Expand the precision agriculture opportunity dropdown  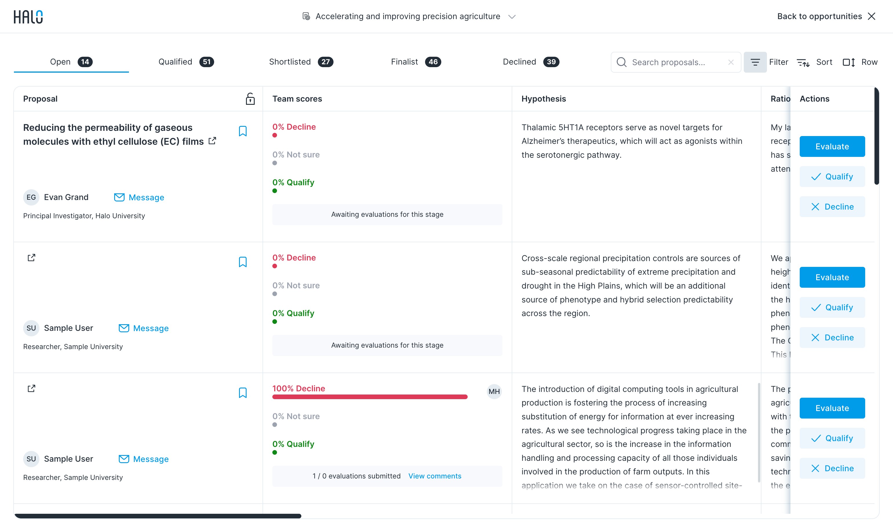click(x=512, y=16)
